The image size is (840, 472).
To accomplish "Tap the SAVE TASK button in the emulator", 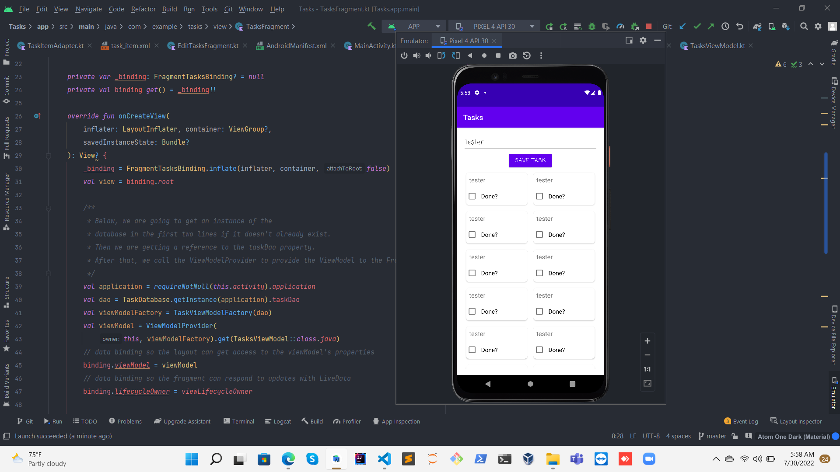I will pos(530,160).
